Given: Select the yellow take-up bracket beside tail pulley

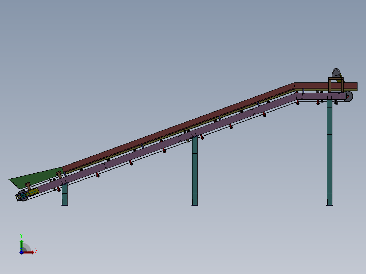Looking at the screenshot, I should click(33, 192).
